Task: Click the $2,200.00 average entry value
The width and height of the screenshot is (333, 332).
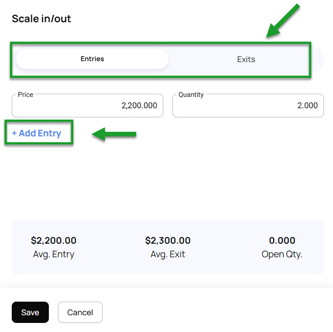Action: tap(53, 241)
